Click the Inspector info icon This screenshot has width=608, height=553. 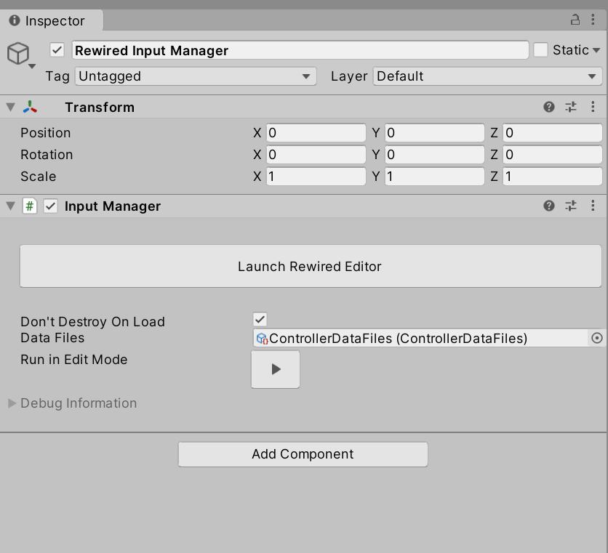15,20
